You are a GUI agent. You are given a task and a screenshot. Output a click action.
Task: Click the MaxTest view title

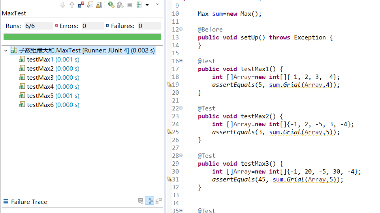pyautogui.click(x=14, y=13)
